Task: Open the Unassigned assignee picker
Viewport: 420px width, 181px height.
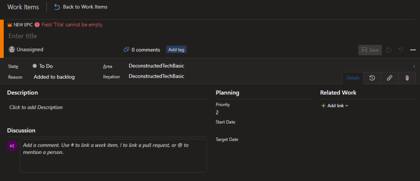Action: pyautogui.click(x=26, y=50)
